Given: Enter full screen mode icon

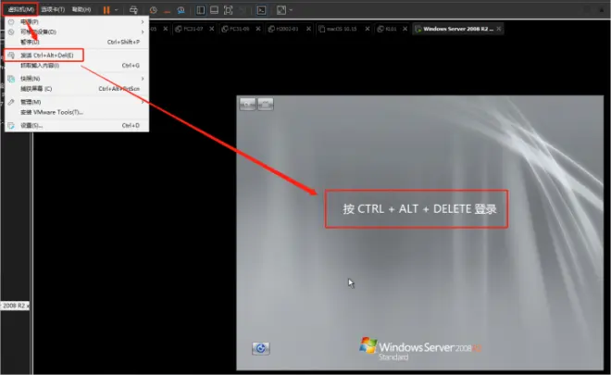Looking at the screenshot, I should [229, 10].
